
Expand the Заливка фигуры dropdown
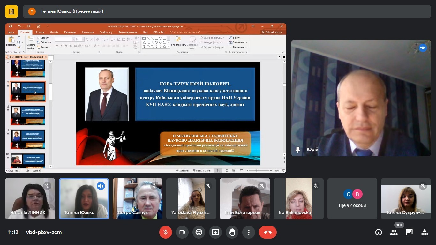213,38
